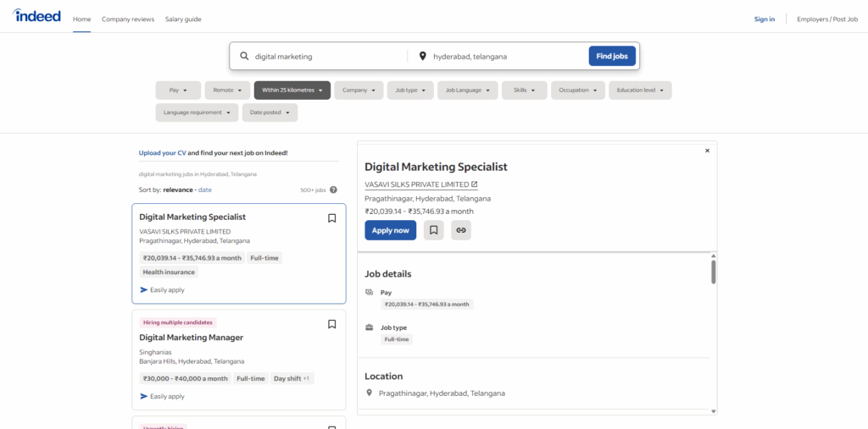Expand the Education level filter
Screen dimensions: 868x429
(641, 90)
